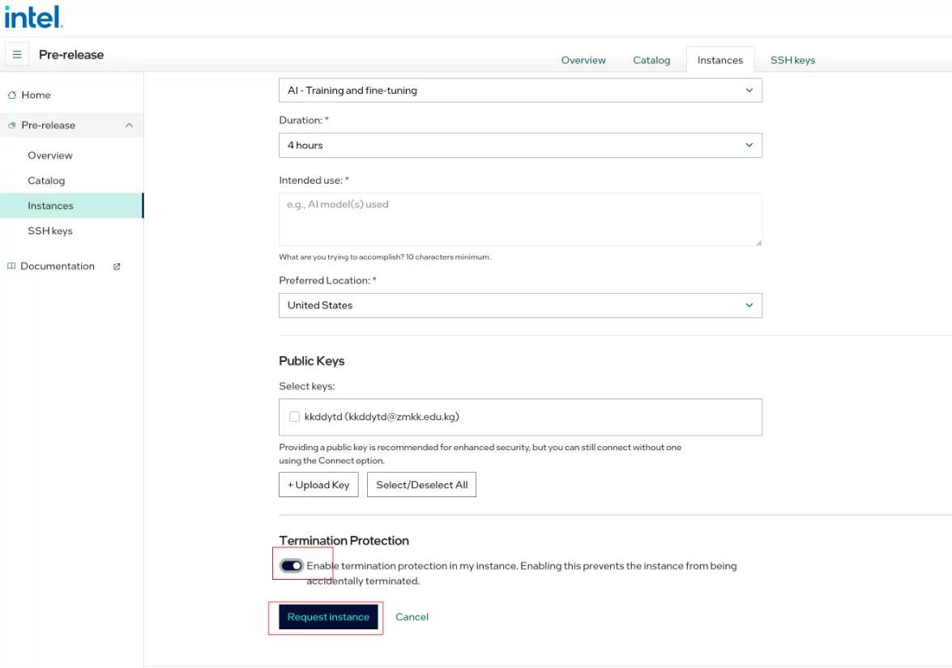Switch to the Catalog tab

(x=651, y=60)
